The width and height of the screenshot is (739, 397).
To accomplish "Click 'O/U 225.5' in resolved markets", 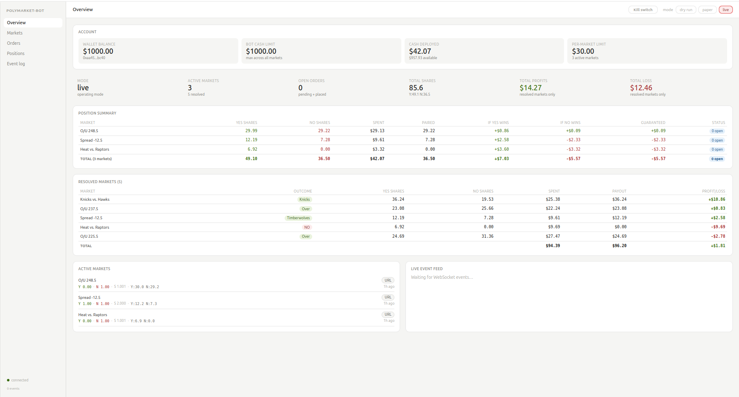I will [x=89, y=236].
